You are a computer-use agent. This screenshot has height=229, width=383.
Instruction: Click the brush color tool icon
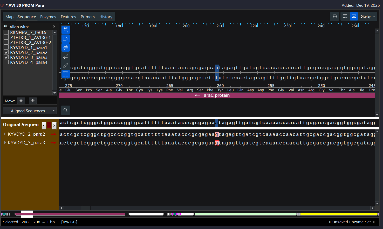click(x=66, y=65)
